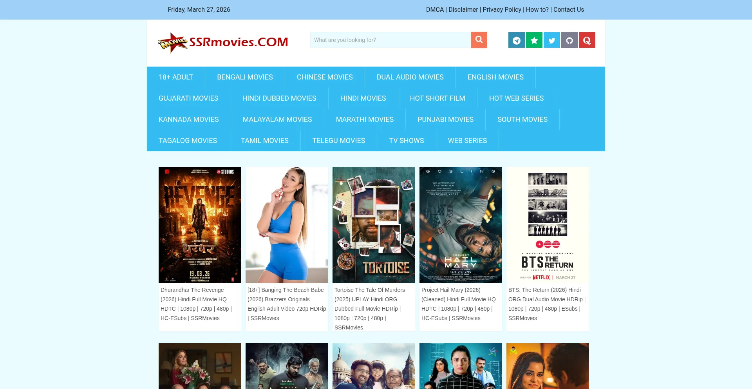Select the SOUTH MOVIES category
The image size is (752, 389).
tap(522, 119)
